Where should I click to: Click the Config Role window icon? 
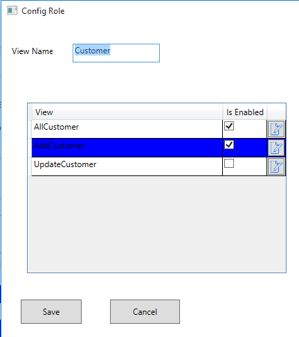12,10
